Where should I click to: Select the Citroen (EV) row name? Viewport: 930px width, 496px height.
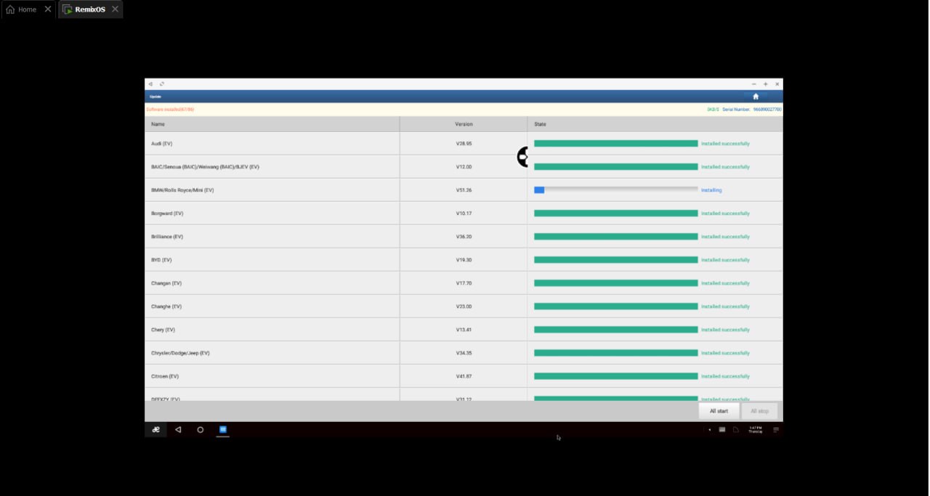pyautogui.click(x=165, y=376)
